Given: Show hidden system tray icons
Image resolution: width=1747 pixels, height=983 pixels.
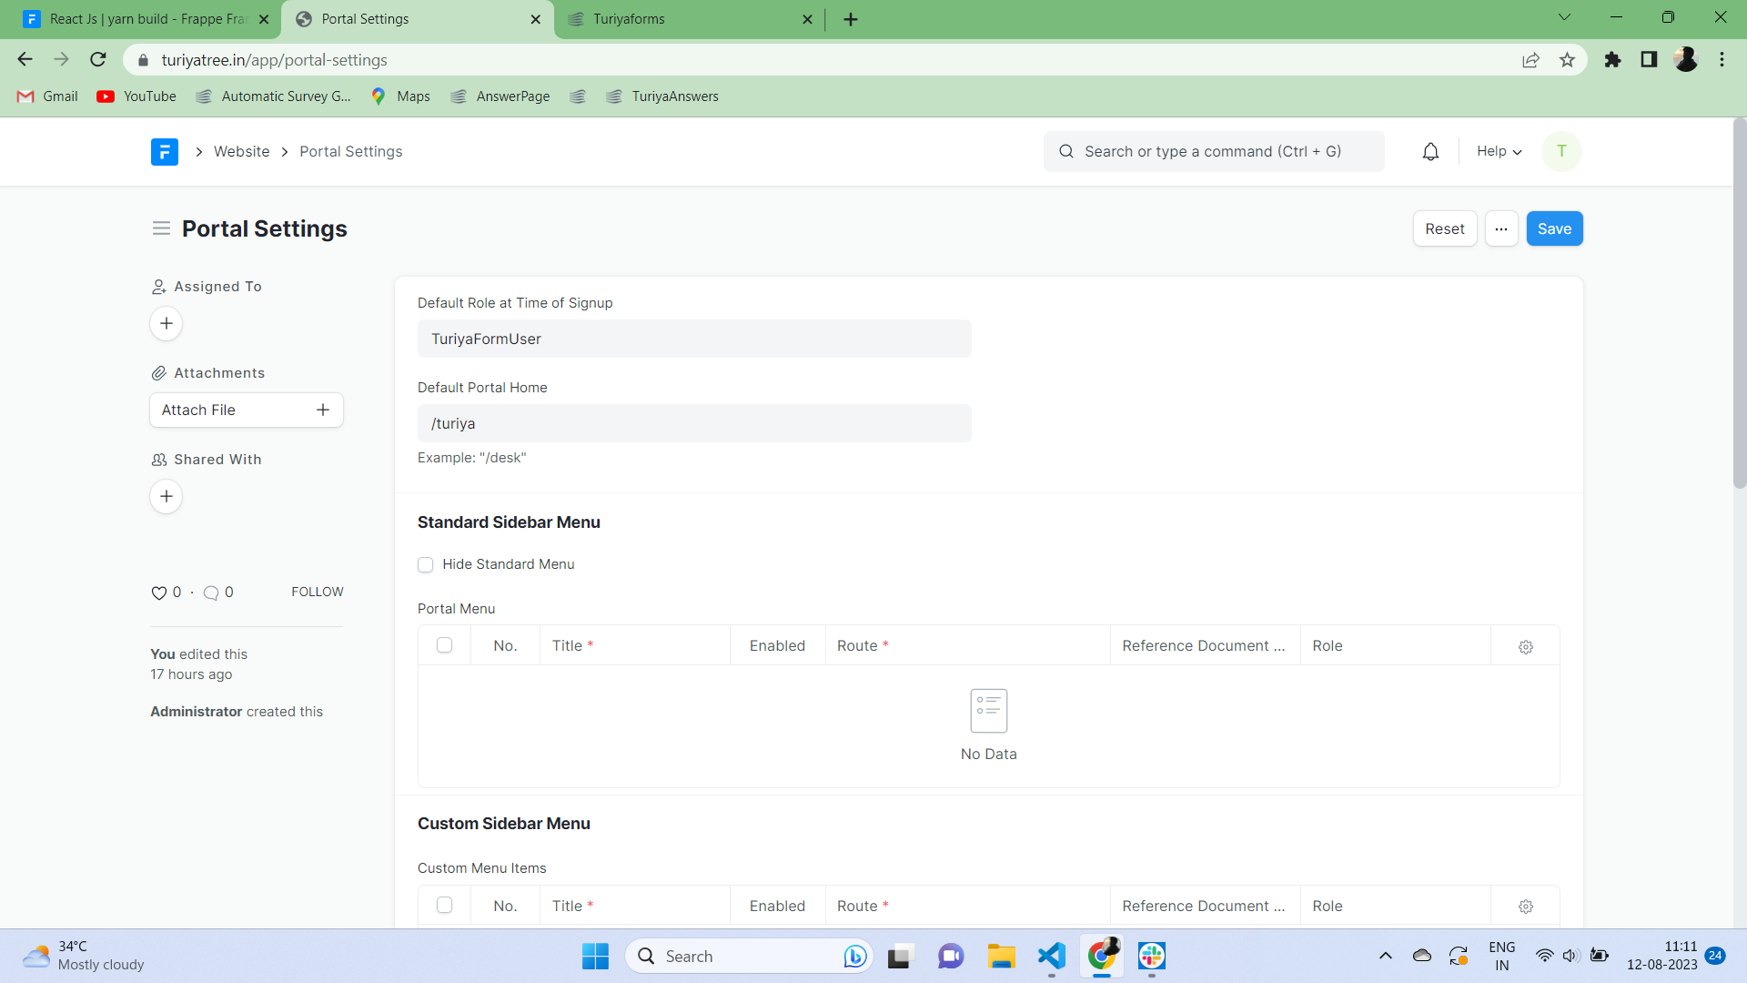Looking at the screenshot, I should click(1385, 956).
